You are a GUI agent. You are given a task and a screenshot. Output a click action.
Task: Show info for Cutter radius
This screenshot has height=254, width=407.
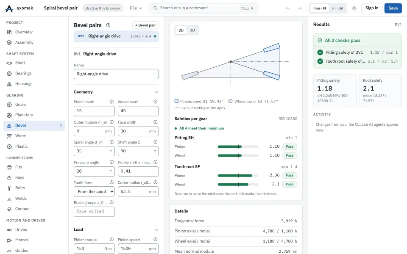(x=156, y=182)
